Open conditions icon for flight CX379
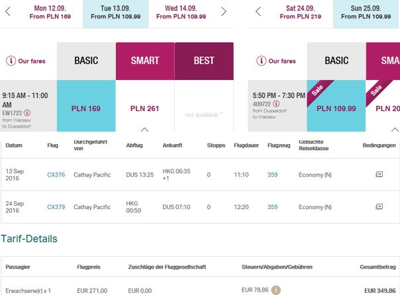The height and width of the screenshot is (295, 400). pyautogui.click(x=379, y=206)
